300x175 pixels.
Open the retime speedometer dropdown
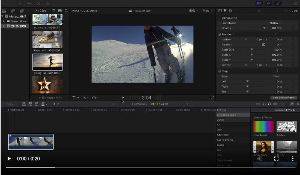point(95,98)
